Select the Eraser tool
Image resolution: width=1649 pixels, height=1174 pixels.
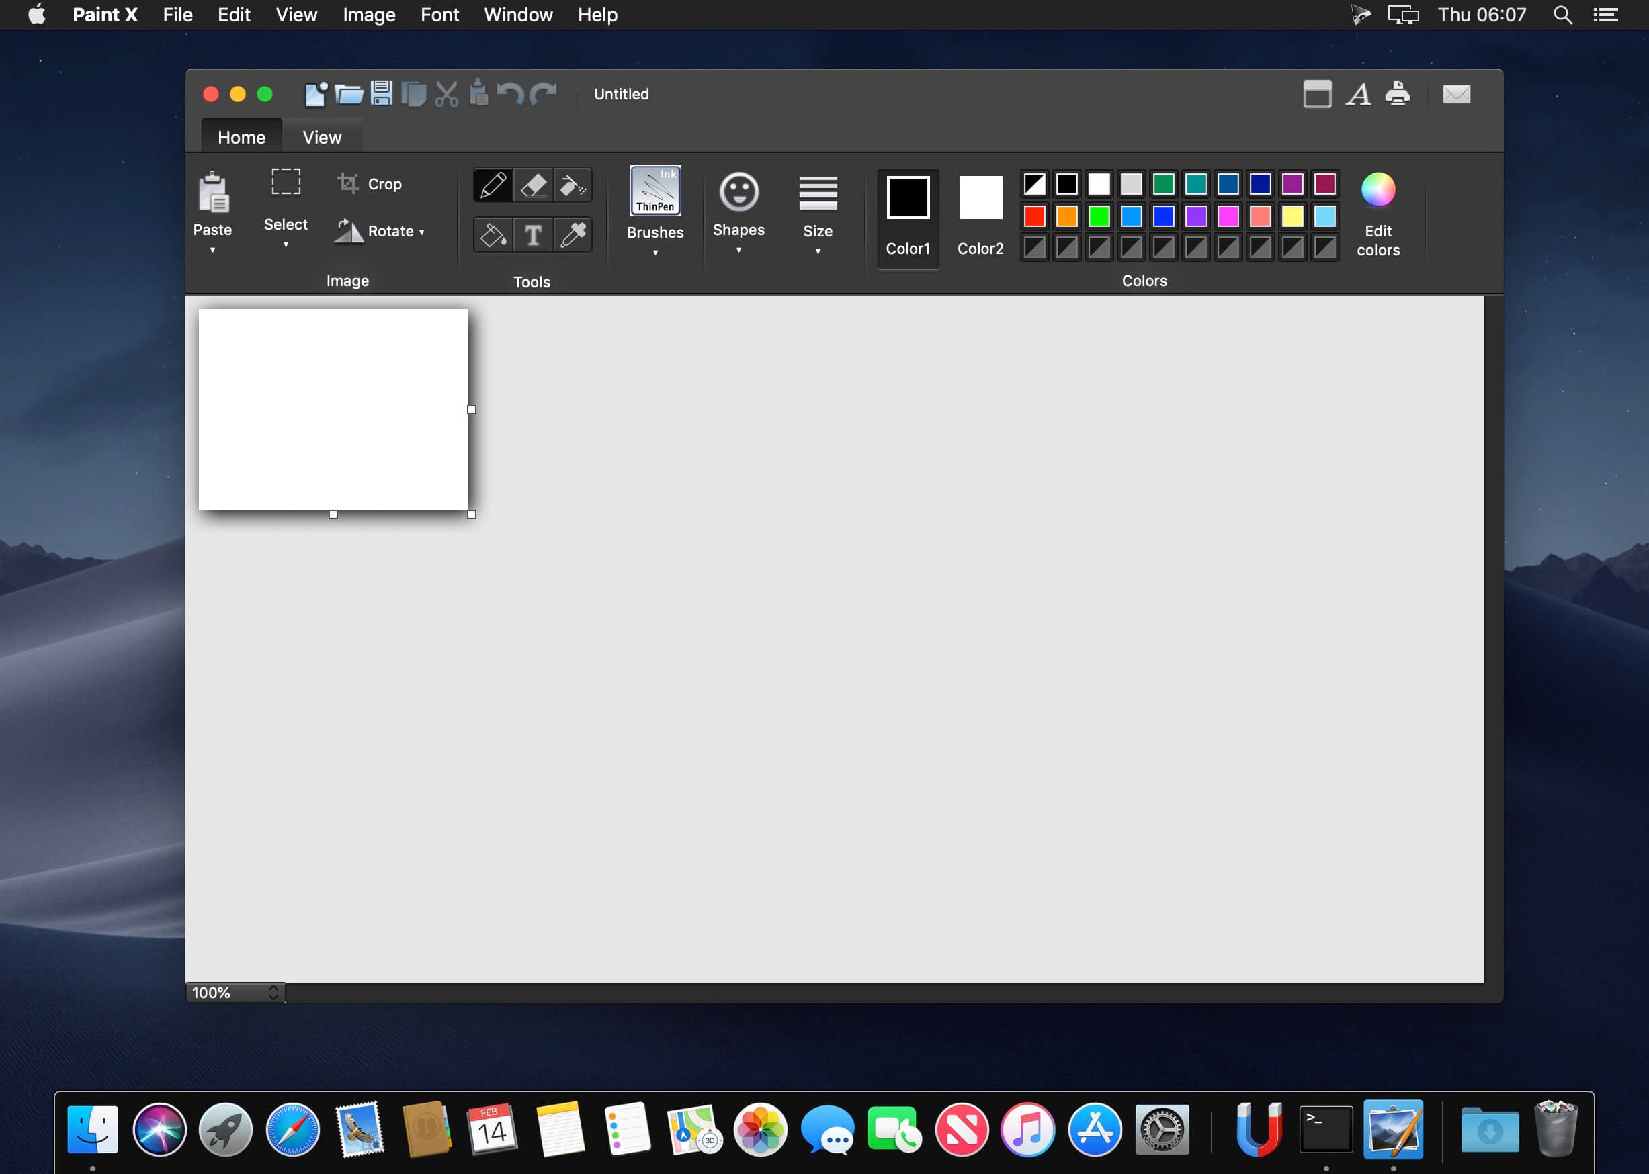point(533,186)
